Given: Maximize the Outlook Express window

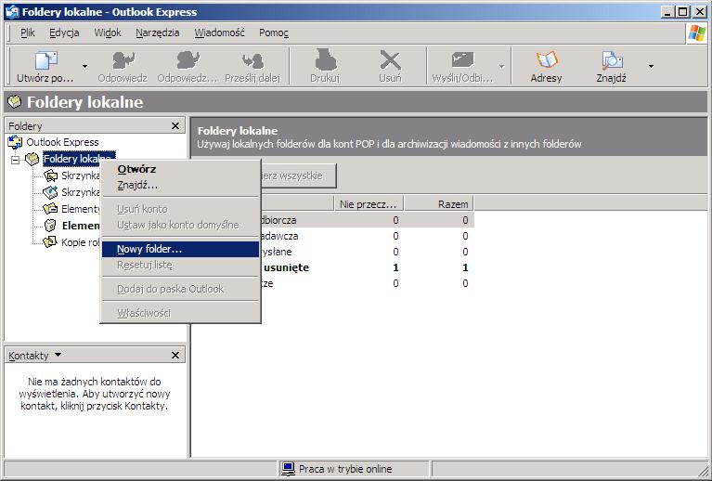Looking at the screenshot, I should click(x=682, y=12).
